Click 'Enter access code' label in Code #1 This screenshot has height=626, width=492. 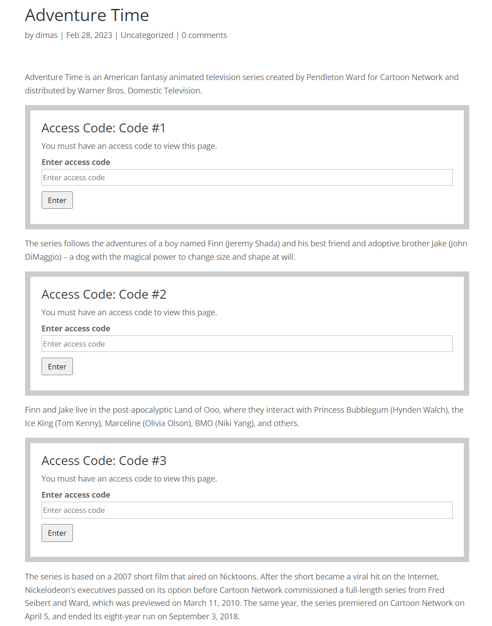point(76,162)
